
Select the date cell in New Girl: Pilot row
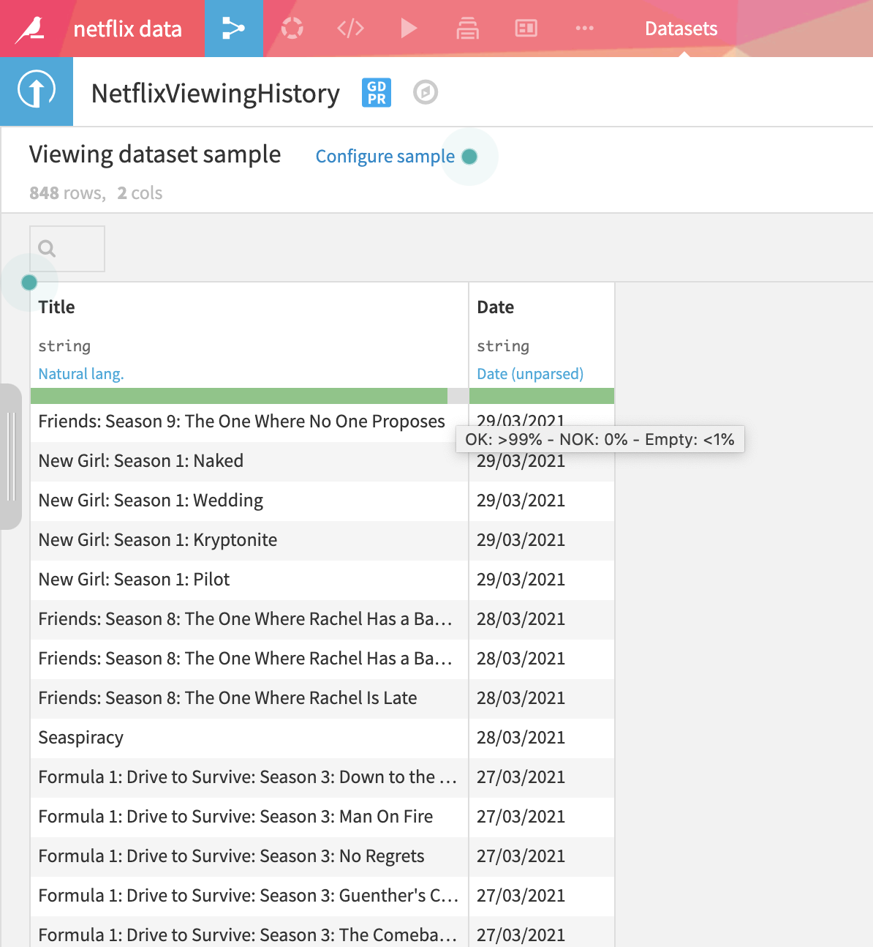[542, 580]
